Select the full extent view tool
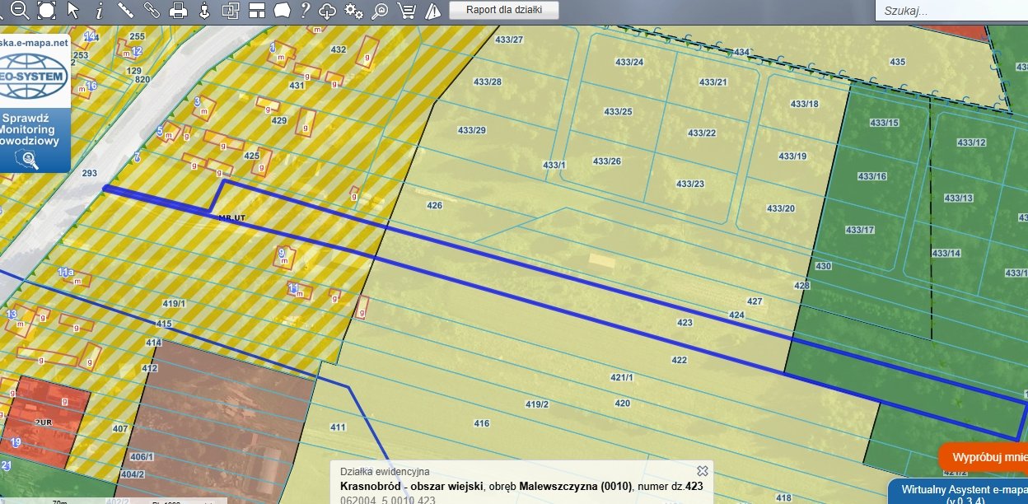 [47, 10]
